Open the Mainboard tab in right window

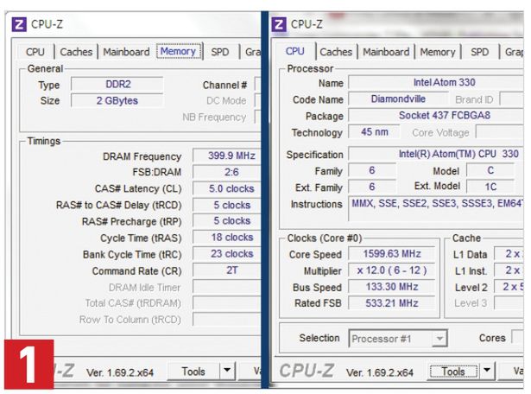pos(386,52)
